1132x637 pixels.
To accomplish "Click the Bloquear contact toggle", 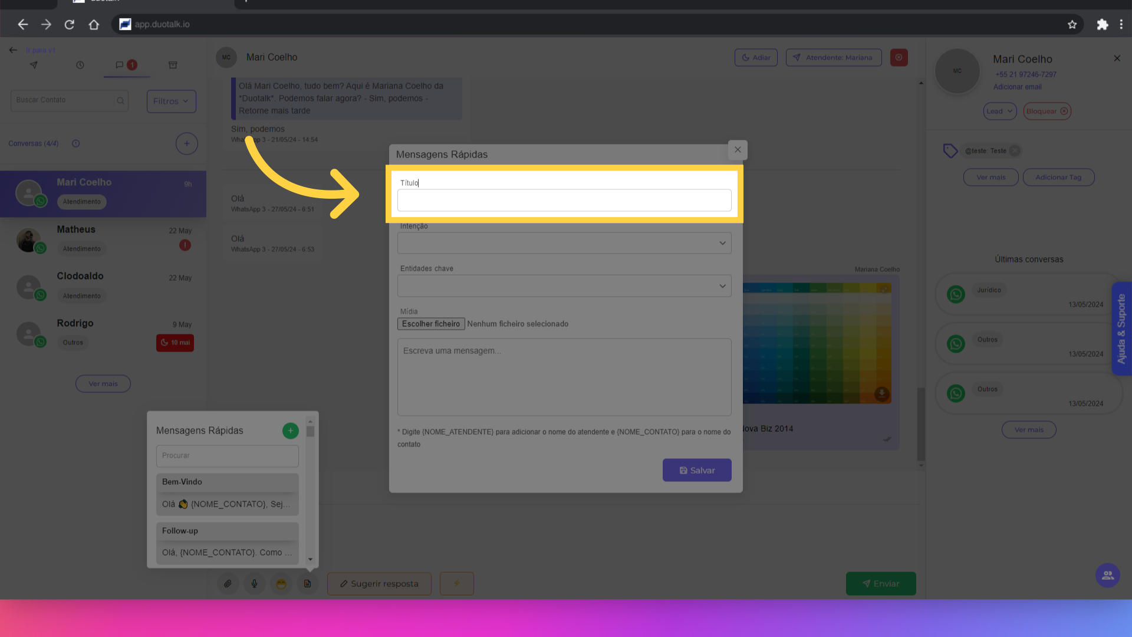I will 1047,111.
